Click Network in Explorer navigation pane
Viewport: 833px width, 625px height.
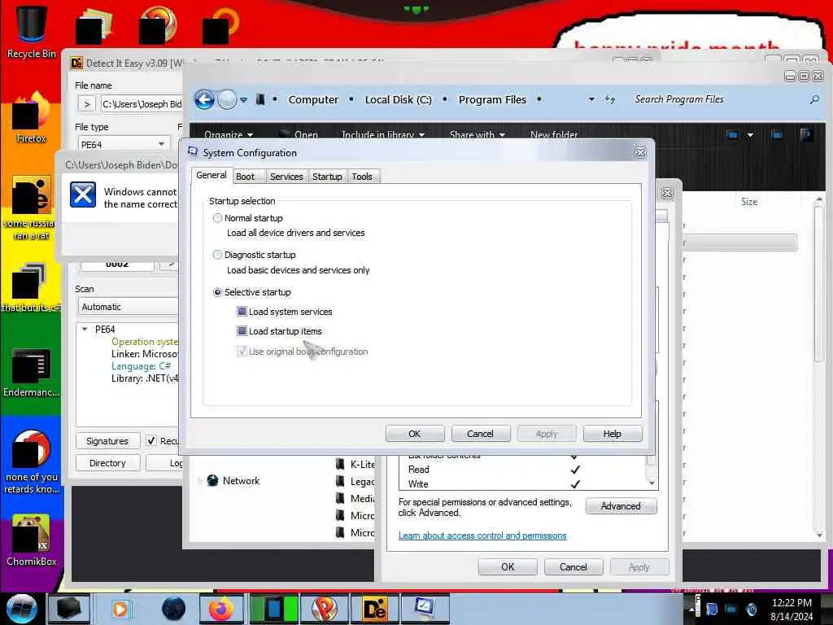tap(241, 480)
